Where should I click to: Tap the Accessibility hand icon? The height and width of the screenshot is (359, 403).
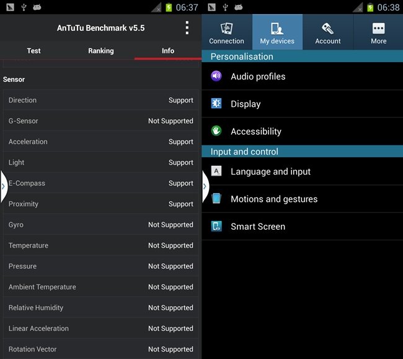pos(216,131)
